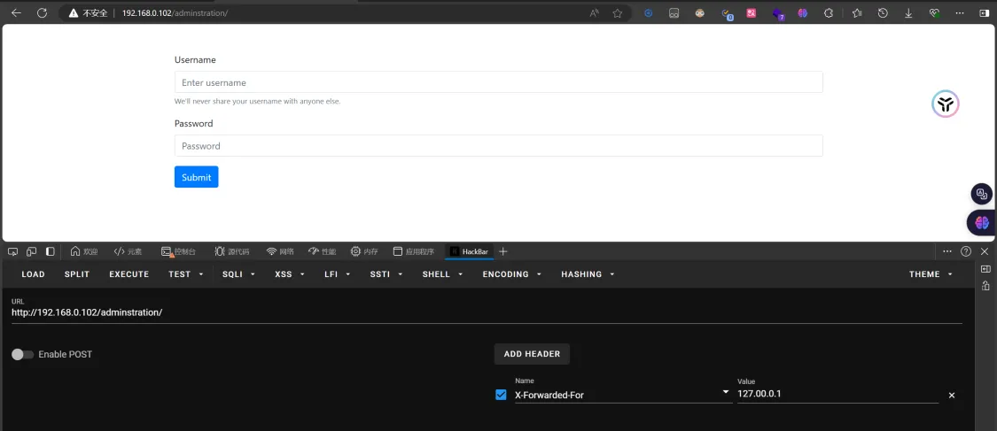
Task: Add page to favorites with star icon
Action: [x=618, y=13]
